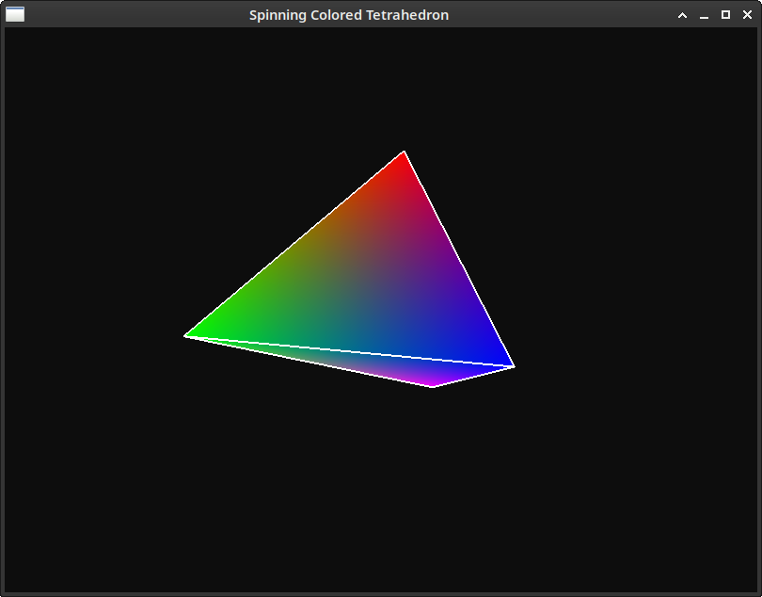The image size is (762, 597).
Task: Shade the window with the up-arrow button
Action: pos(682,15)
